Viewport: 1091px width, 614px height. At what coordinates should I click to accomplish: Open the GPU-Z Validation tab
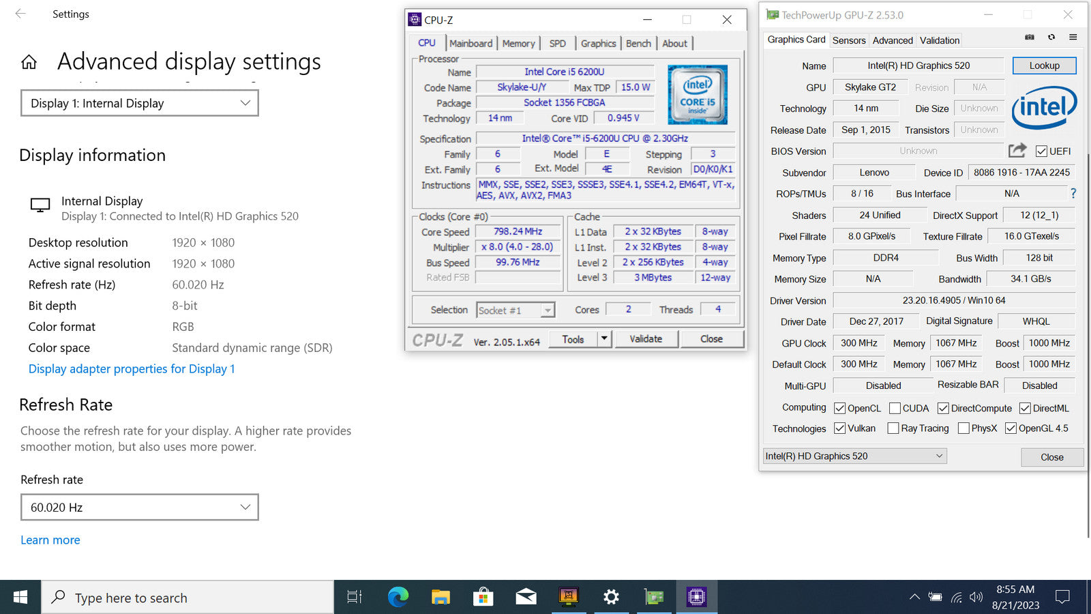point(940,40)
